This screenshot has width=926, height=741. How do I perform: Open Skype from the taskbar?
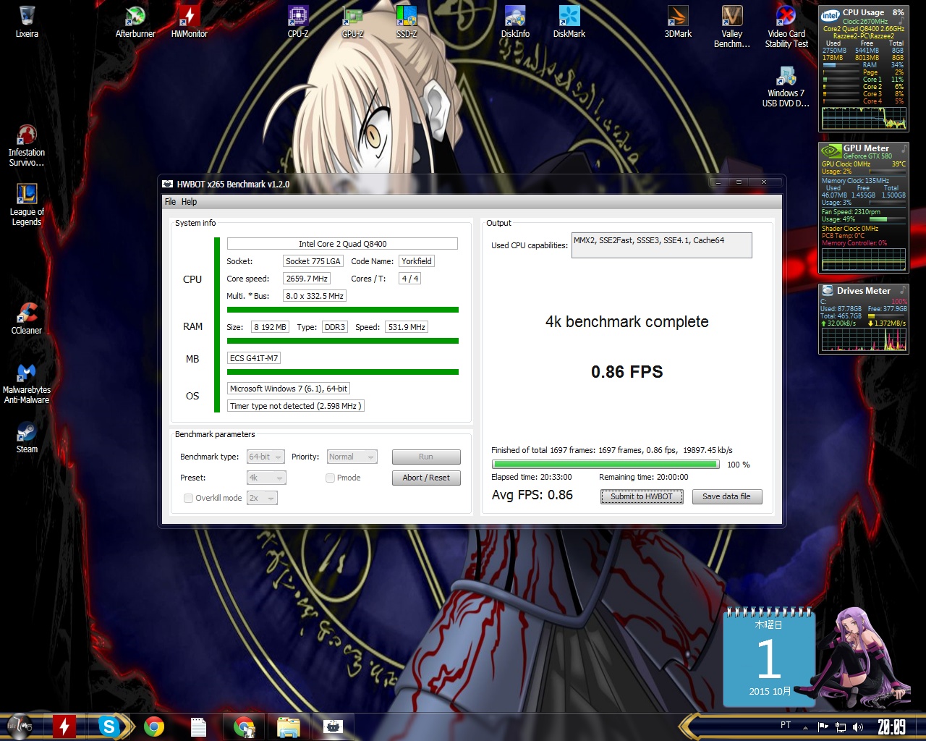tap(109, 726)
